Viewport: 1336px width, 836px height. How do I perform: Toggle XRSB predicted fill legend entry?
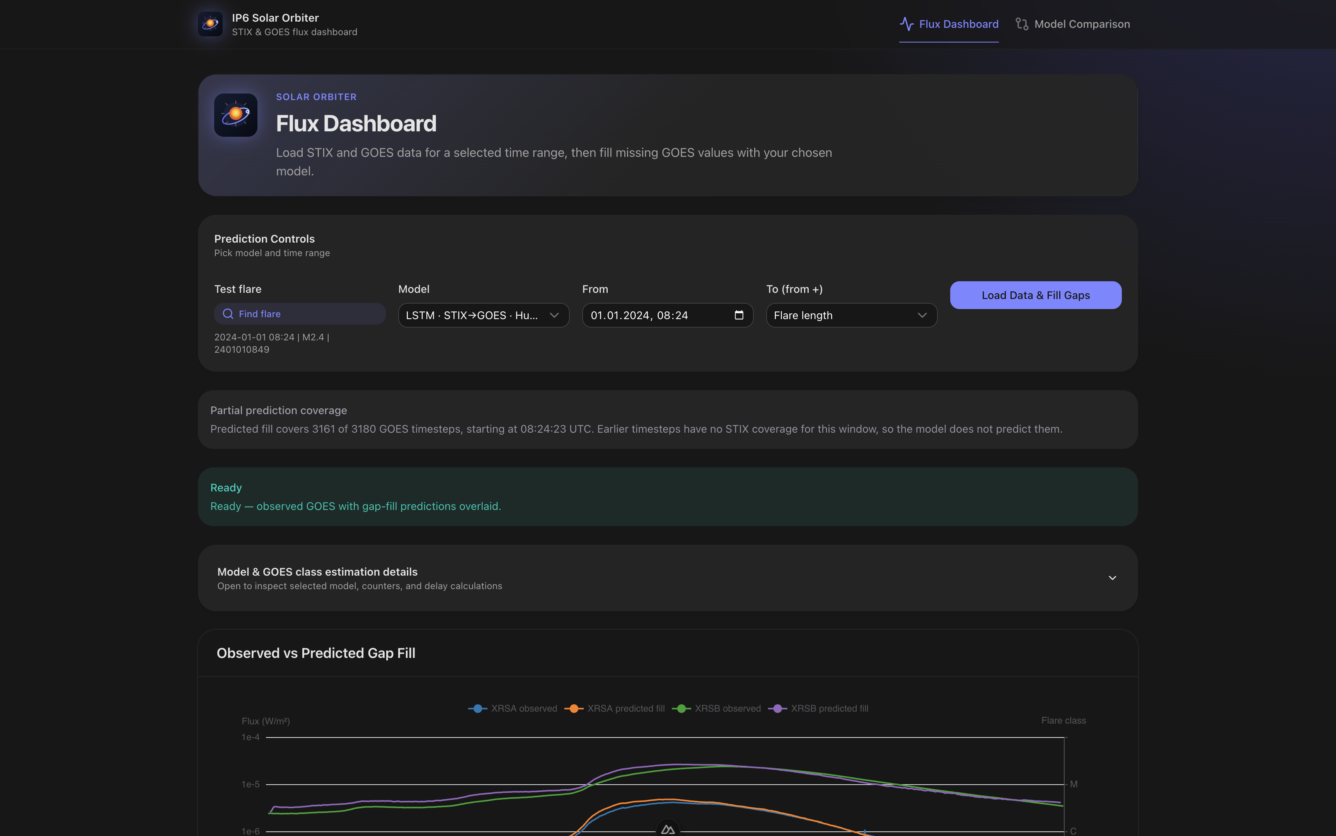coord(818,708)
